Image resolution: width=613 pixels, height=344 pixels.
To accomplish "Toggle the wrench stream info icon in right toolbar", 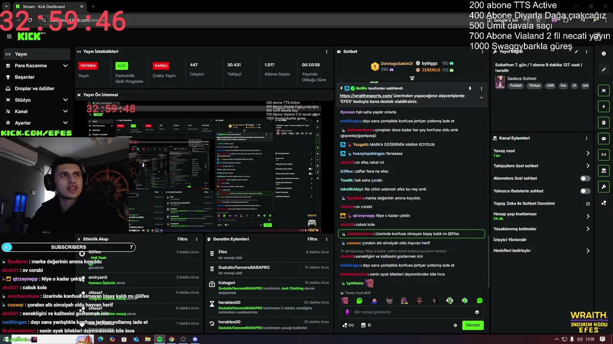I will tap(603, 186).
